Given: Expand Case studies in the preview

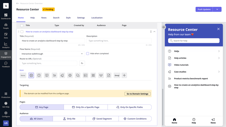Looking at the screenshot, I should [194, 72].
